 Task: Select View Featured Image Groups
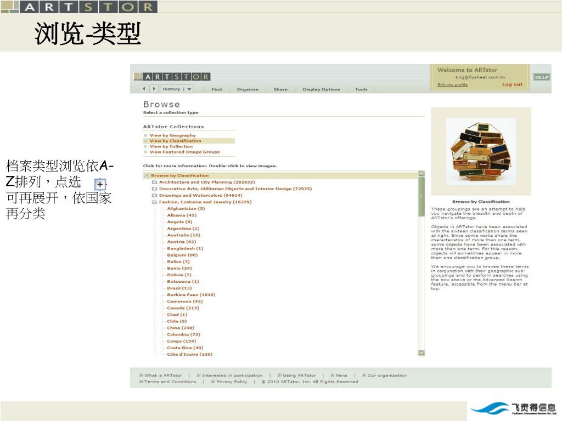click(184, 152)
